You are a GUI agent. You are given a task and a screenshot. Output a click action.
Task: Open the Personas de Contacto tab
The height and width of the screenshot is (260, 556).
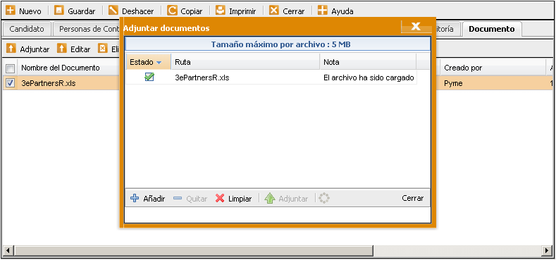pyautogui.click(x=86, y=29)
